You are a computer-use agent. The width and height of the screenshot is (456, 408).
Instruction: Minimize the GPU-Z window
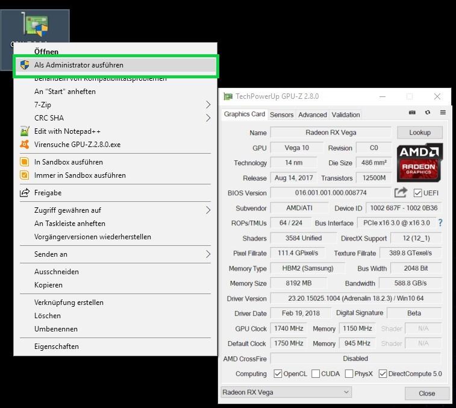click(x=383, y=96)
